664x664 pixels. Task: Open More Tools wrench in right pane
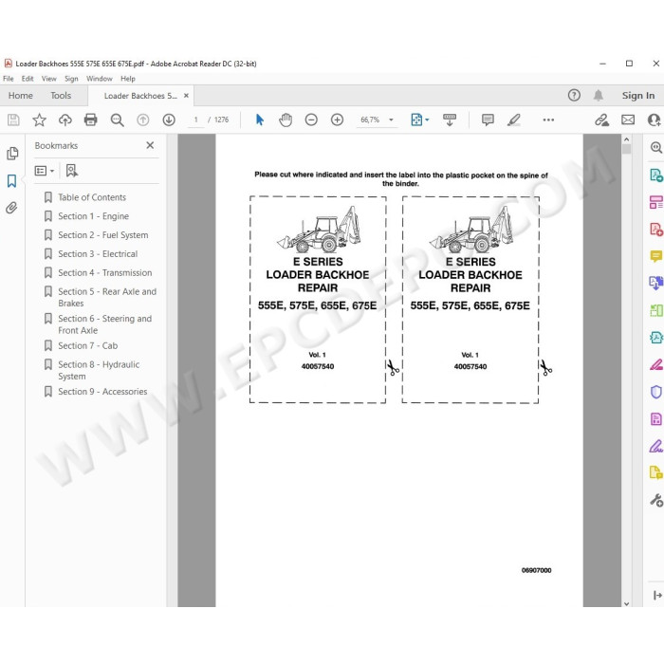pyautogui.click(x=656, y=500)
